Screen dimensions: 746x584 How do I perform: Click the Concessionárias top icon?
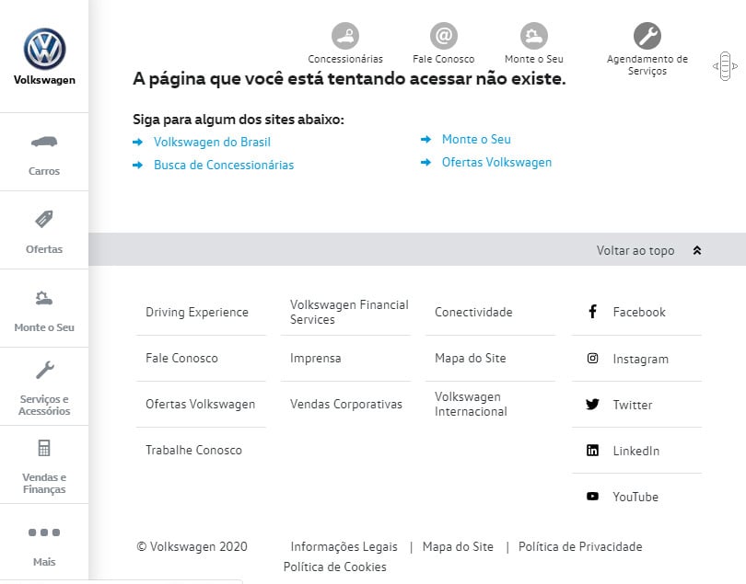click(345, 36)
